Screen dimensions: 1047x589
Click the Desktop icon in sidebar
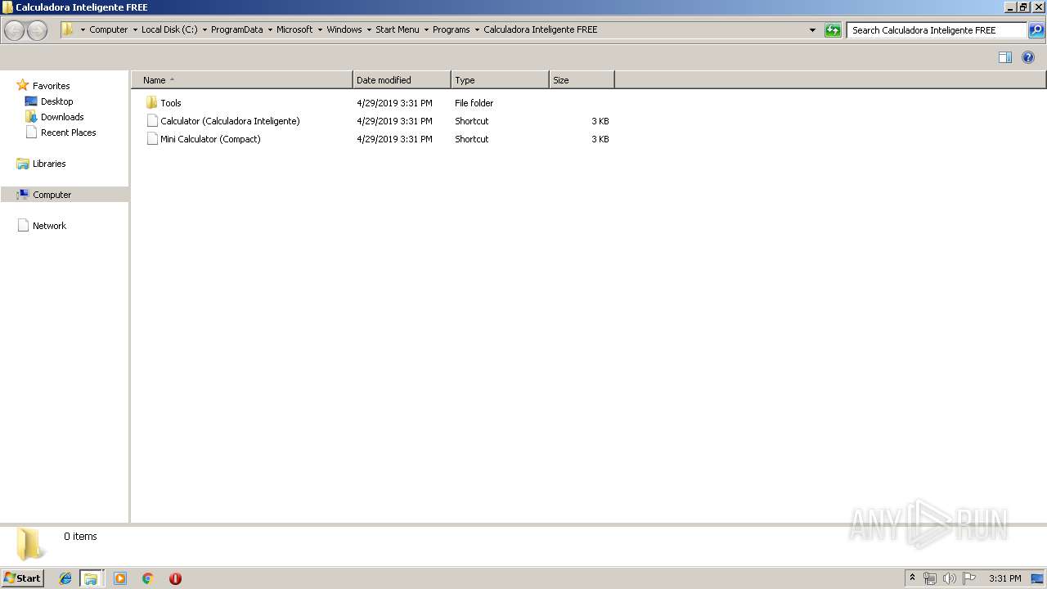(31, 101)
